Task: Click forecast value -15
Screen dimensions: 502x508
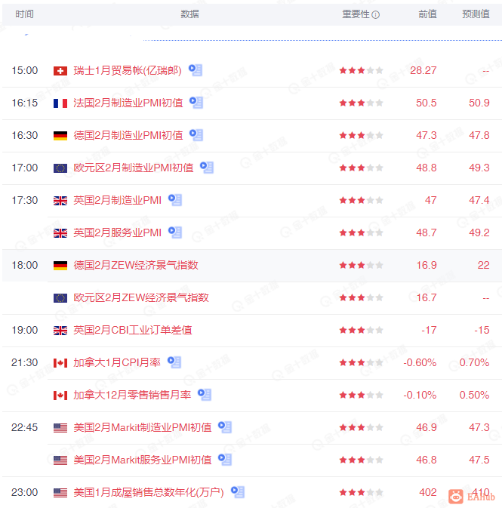Action: click(x=482, y=330)
